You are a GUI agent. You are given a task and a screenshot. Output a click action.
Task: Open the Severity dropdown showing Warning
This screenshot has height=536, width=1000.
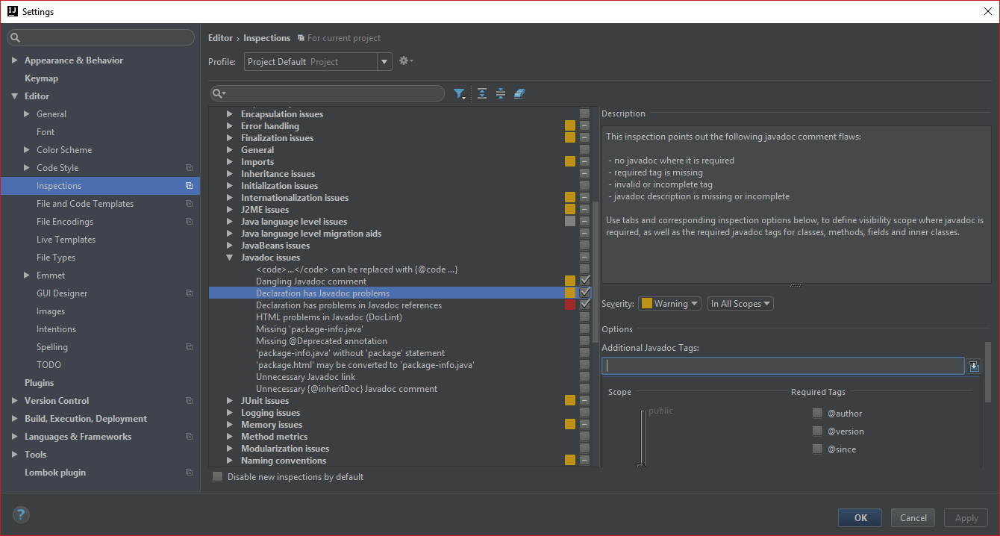669,303
